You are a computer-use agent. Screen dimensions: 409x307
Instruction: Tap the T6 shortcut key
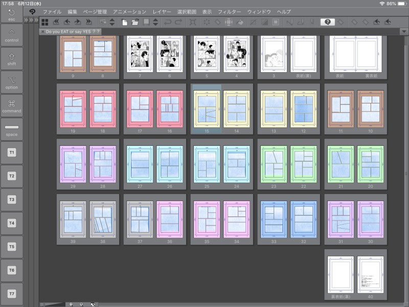click(x=11, y=270)
